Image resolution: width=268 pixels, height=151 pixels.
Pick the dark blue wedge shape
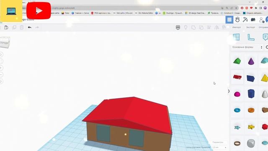[251, 78]
